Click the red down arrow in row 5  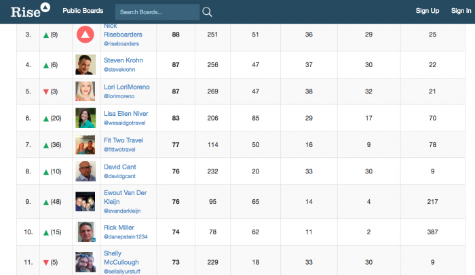coord(46,92)
